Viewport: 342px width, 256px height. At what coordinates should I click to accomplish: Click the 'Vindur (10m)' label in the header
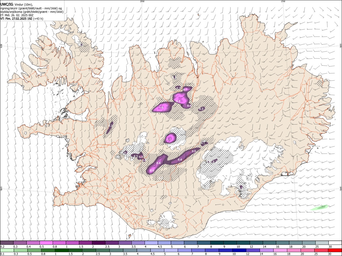pos(23,5)
